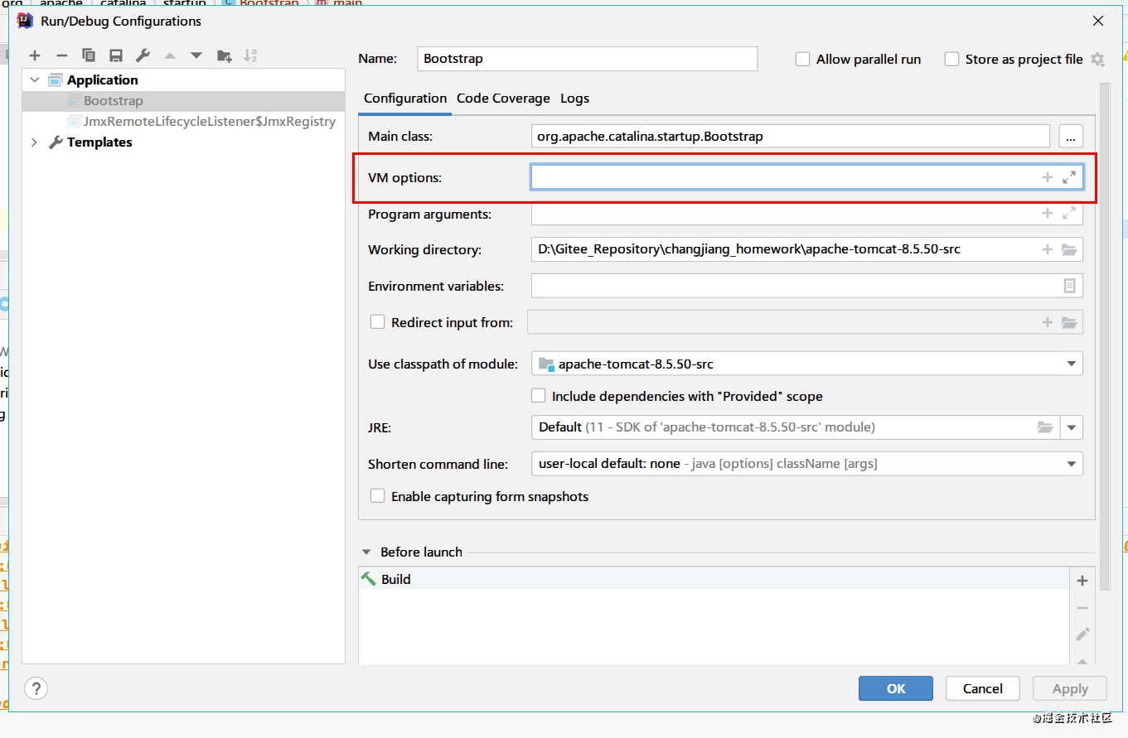This screenshot has width=1128, height=738.
Task: Open help with question mark button
Action: pyautogui.click(x=36, y=688)
